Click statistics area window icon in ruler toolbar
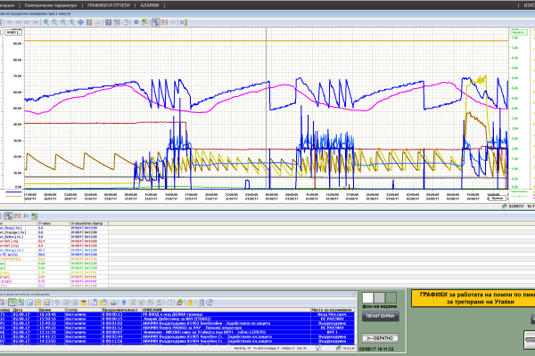 pos(18,216)
